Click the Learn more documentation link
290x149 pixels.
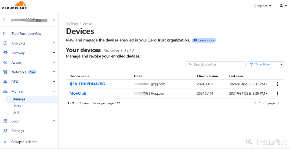click(x=204, y=40)
